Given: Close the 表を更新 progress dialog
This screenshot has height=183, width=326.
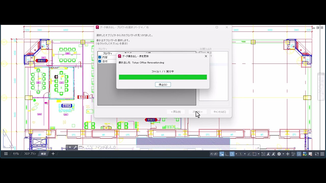Looking at the screenshot, I should pos(206,56).
